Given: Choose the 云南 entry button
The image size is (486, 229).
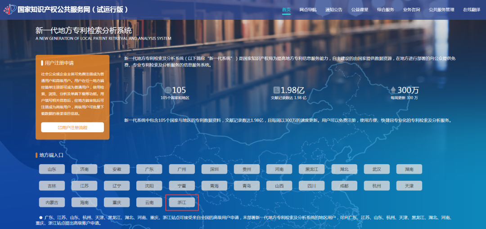Looking at the screenshot, I should tap(149, 202).
